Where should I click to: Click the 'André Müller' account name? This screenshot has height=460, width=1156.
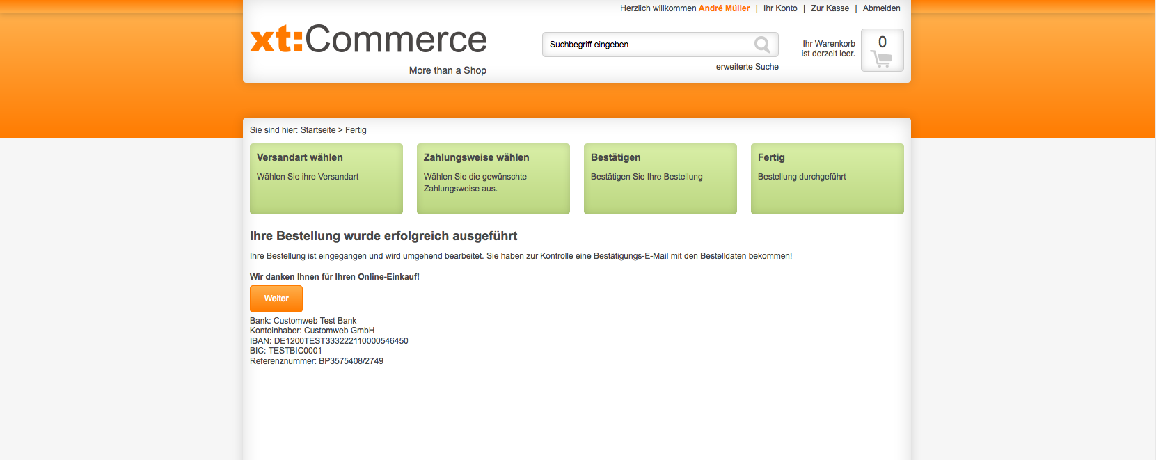click(x=724, y=8)
